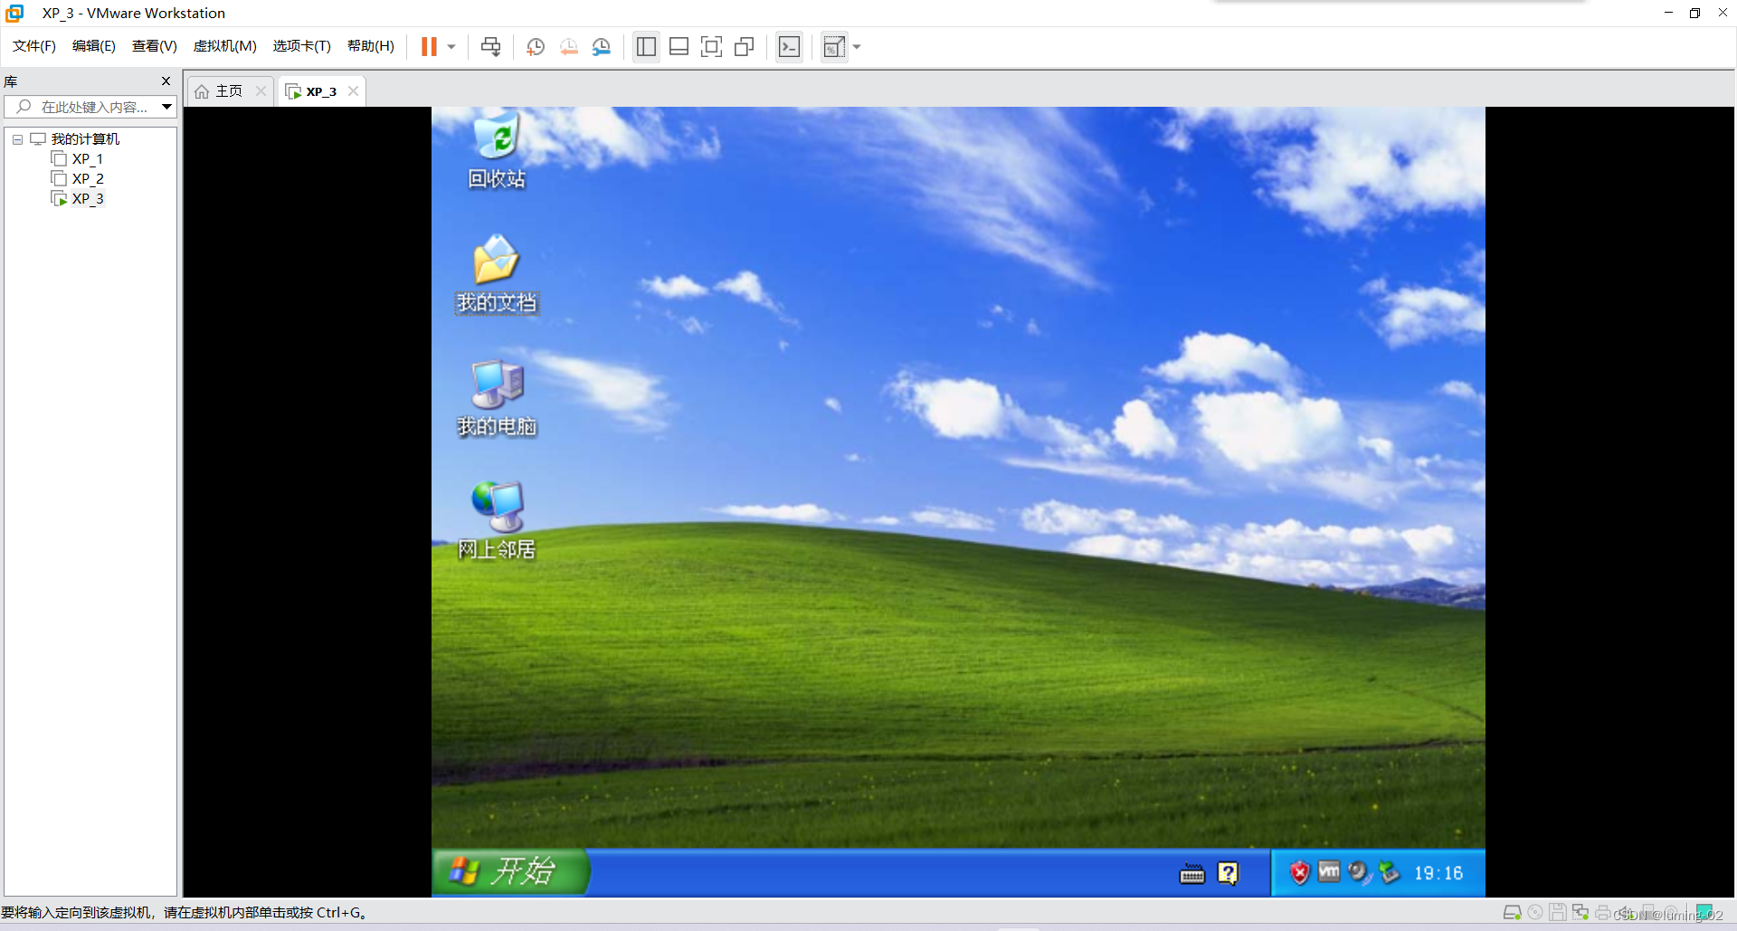Screen dimensions: 1737x931
Task: Click the language bar help icon
Action: point(1228,873)
